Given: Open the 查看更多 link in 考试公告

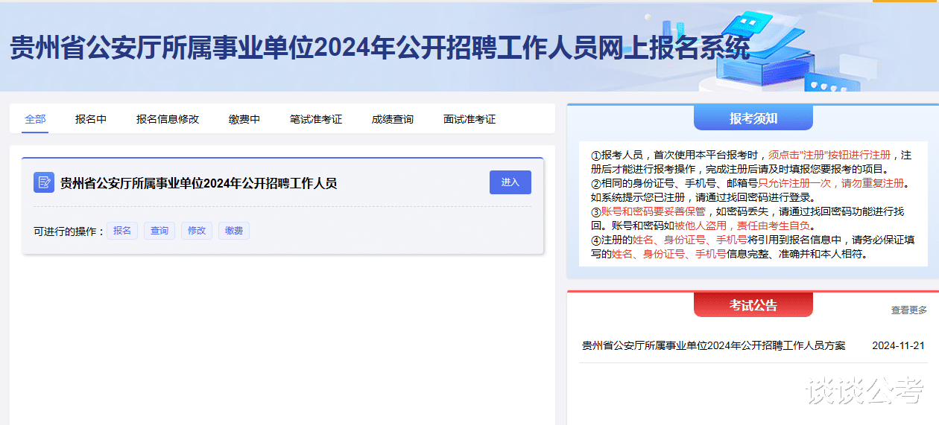Looking at the screenshot, I should [x=909, y=310].
